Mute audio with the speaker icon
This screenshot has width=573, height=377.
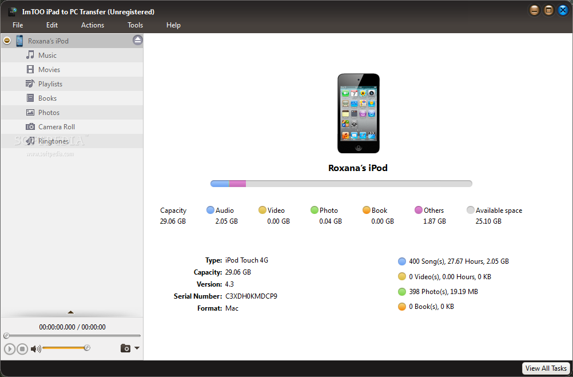pyautogui.click(x=35, y=348)
